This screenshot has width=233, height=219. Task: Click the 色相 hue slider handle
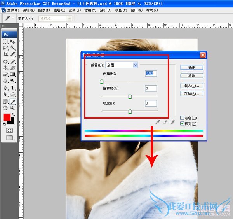tap(102, 82)
